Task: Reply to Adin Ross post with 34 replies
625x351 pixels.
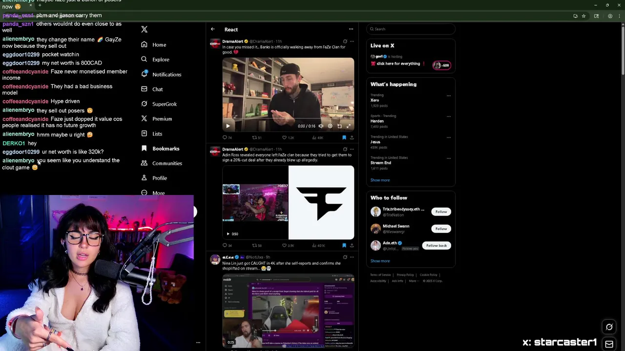Action: (227, 245)
